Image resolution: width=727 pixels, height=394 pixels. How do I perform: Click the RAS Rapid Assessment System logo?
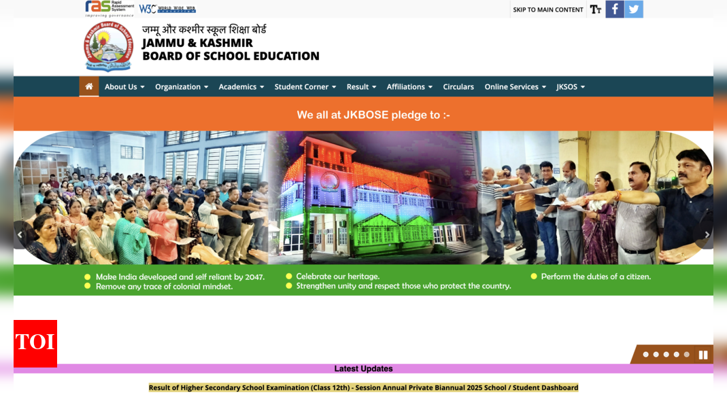(x=109, y=8)
